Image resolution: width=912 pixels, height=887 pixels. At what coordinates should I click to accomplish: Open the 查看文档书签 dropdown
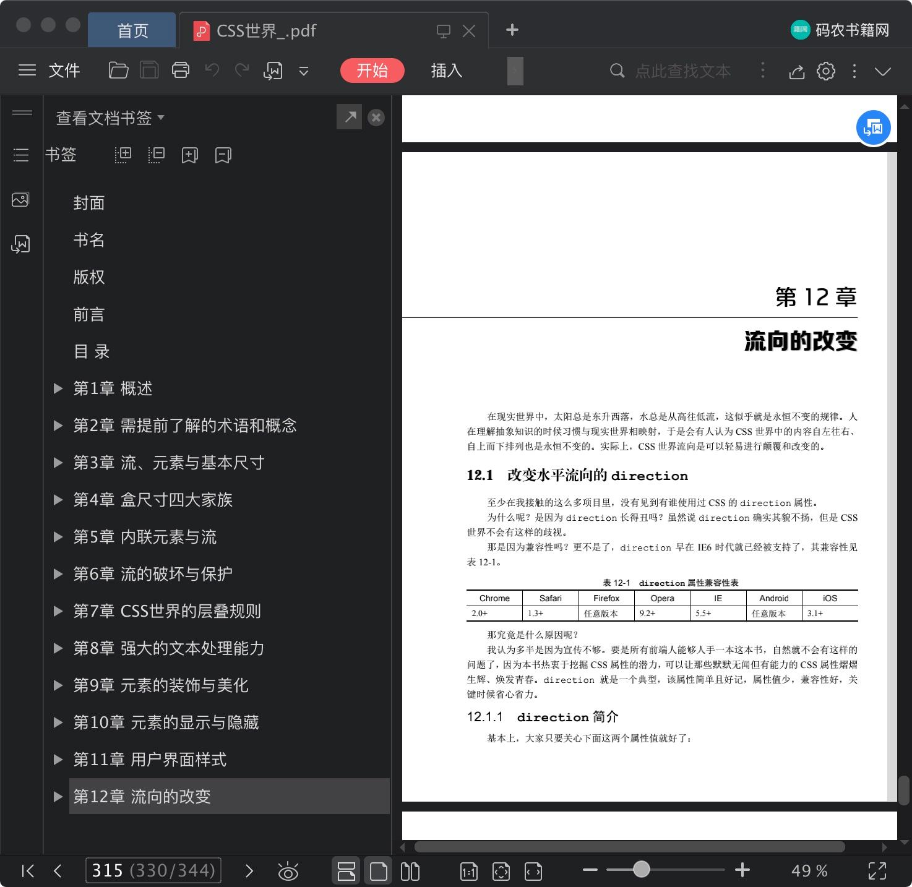(x=110, y=118)
